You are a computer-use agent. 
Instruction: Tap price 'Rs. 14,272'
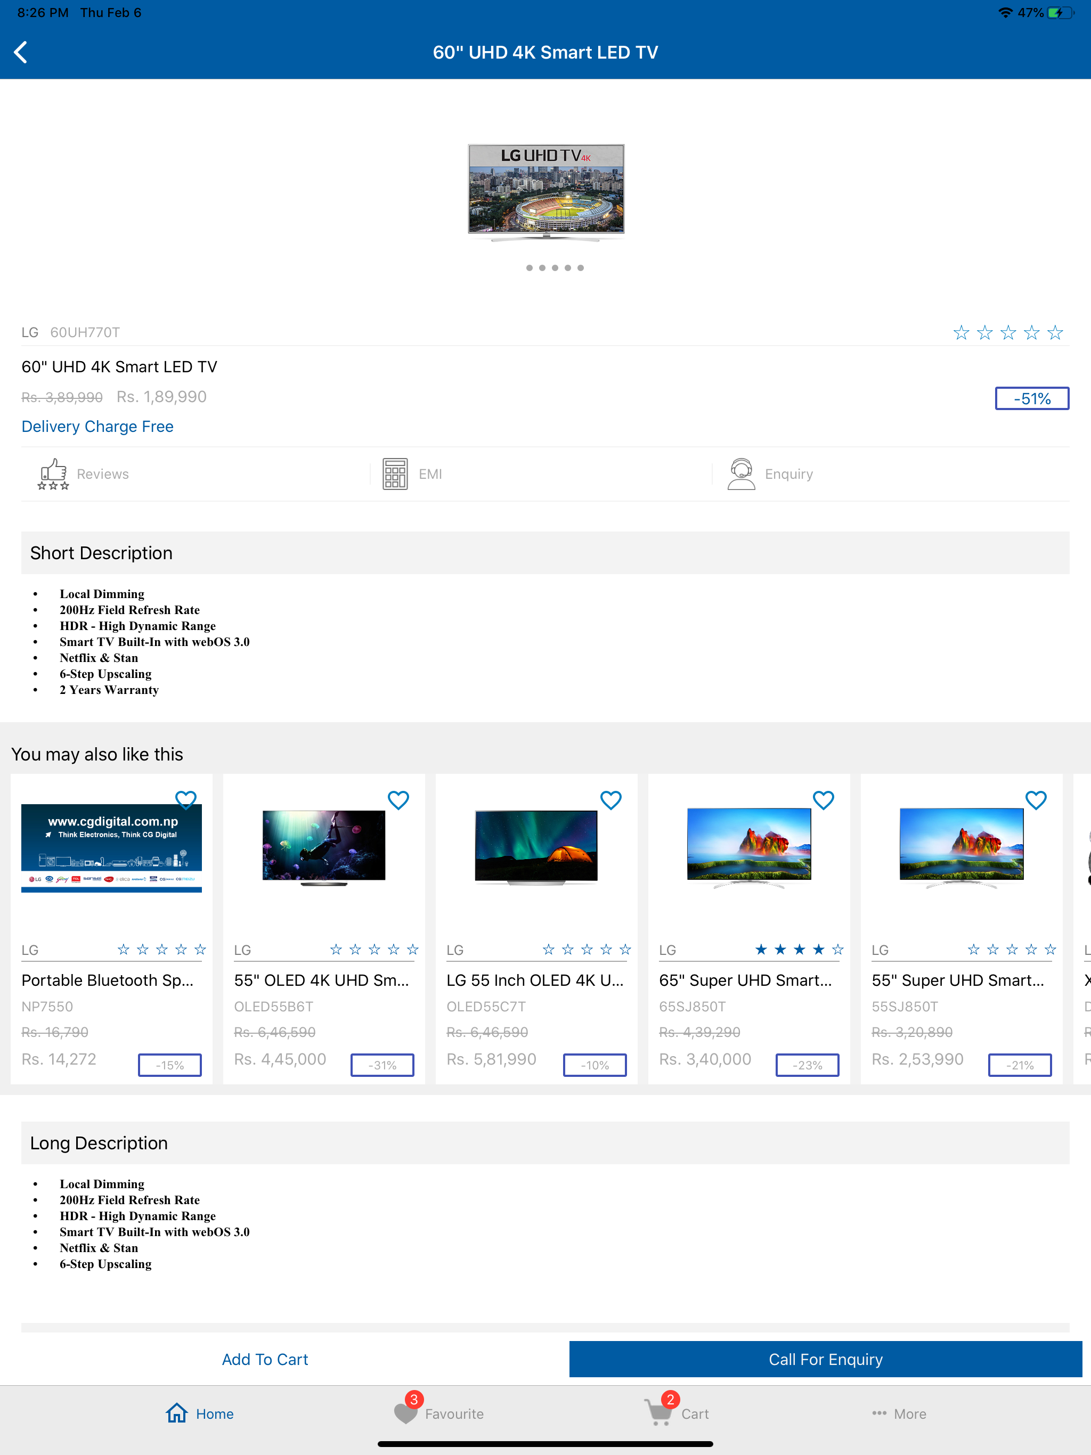click(59, 1059)
